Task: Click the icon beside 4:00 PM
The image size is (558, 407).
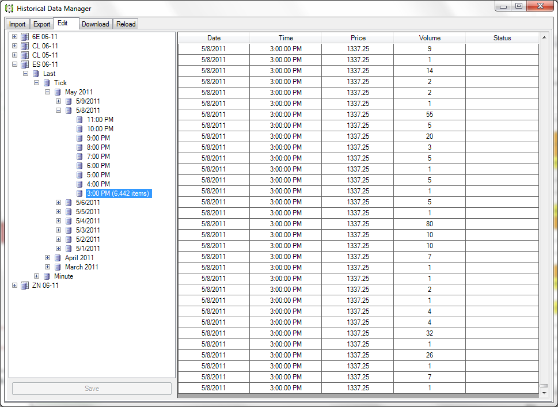Action: pos(79,184)
